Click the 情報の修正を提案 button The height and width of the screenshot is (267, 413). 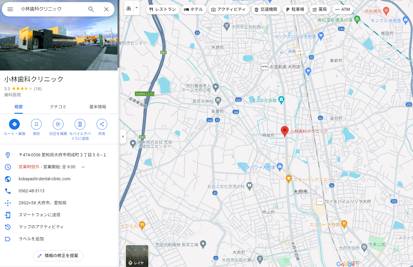(x=58, y=256)
